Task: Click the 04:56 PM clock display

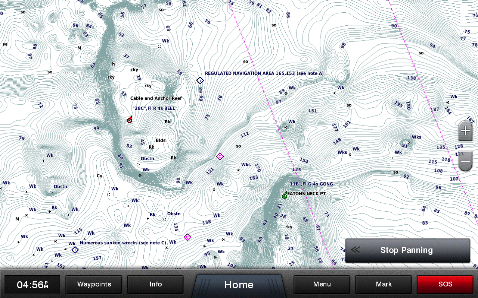Action: pos(31,284)
